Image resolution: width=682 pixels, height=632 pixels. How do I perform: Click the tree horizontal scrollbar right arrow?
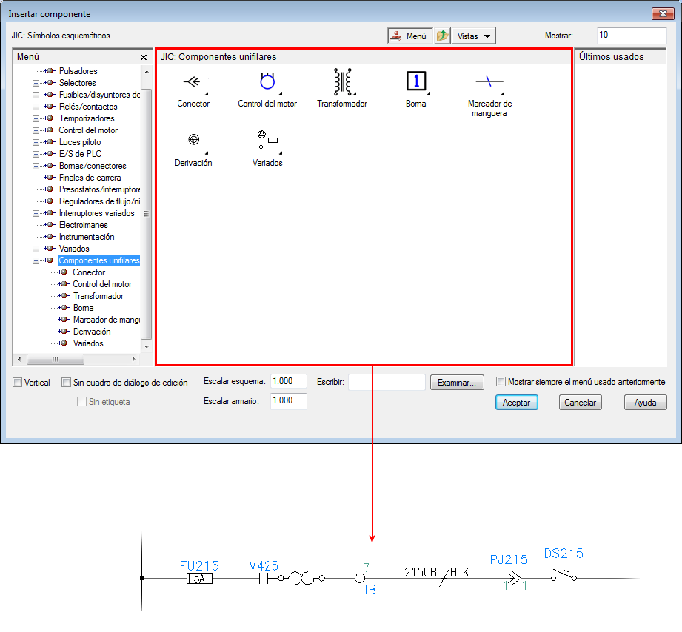point(133,360)
